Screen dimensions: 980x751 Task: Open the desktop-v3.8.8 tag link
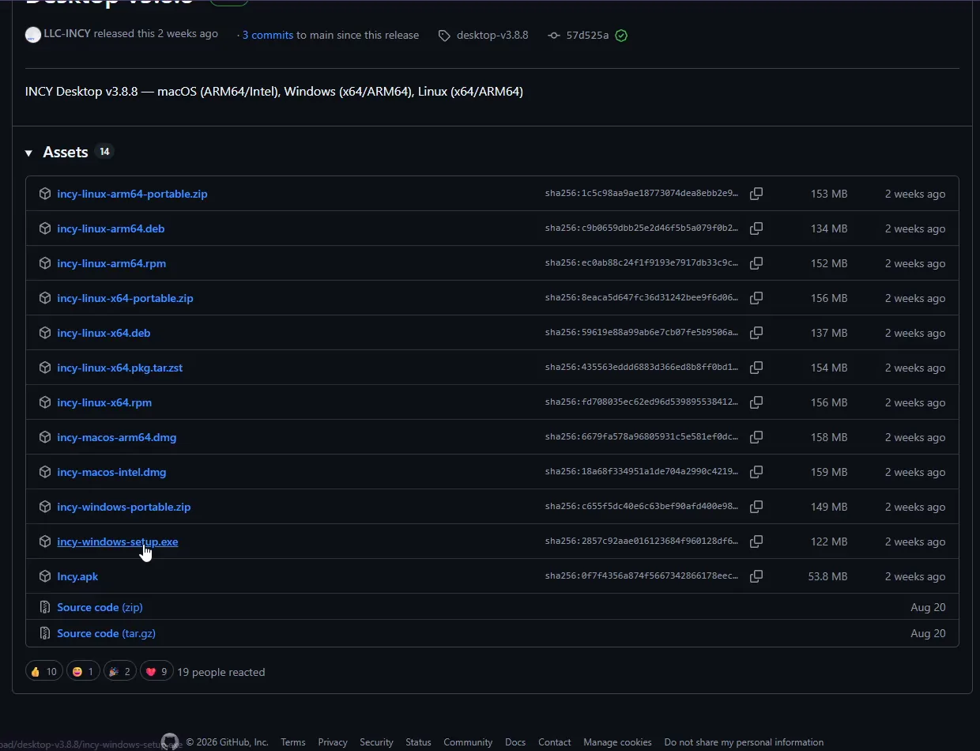click(x=492, y=35)
